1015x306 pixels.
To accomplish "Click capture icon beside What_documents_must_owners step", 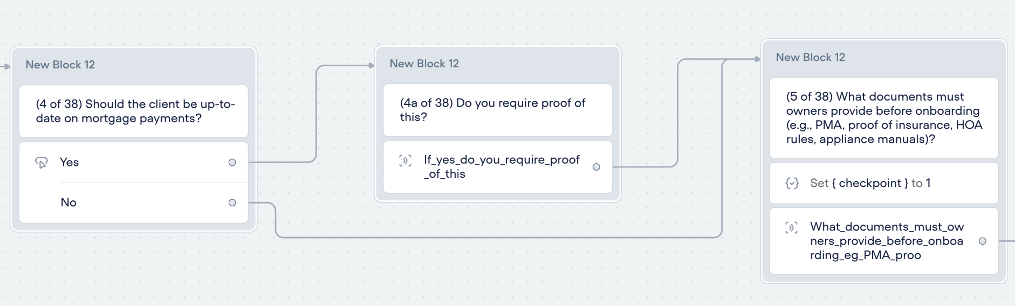I will [792, 227].
